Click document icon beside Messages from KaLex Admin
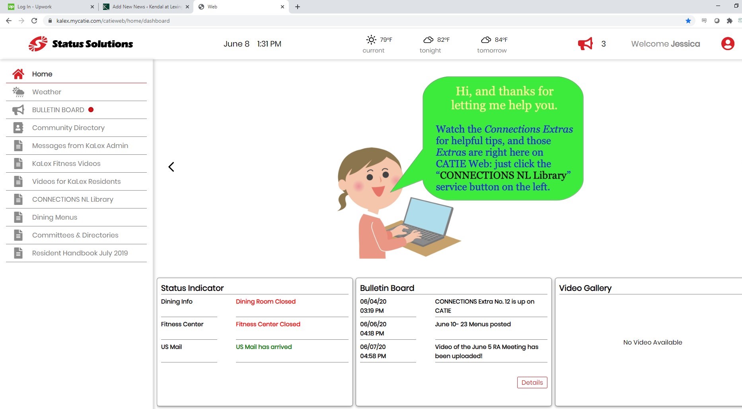 coord(18,146)
